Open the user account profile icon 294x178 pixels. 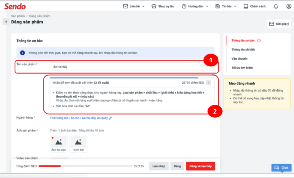289,6
